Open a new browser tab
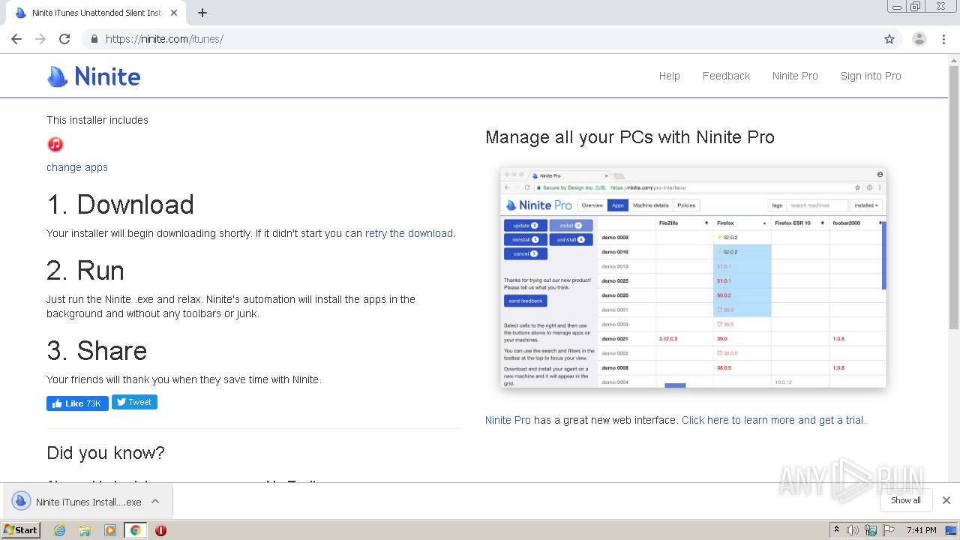The height and width of the screenshot is (540, 960). tap(202, 13)
